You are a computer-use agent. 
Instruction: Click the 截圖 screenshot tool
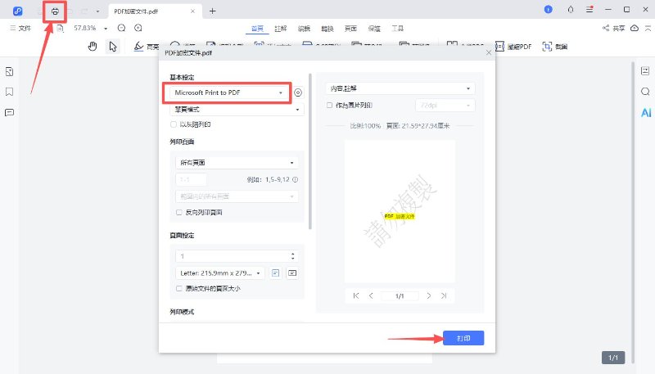point(555,47)
